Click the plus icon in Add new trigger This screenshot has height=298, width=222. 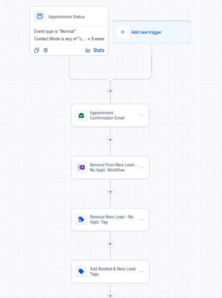[x=123, y=32]
